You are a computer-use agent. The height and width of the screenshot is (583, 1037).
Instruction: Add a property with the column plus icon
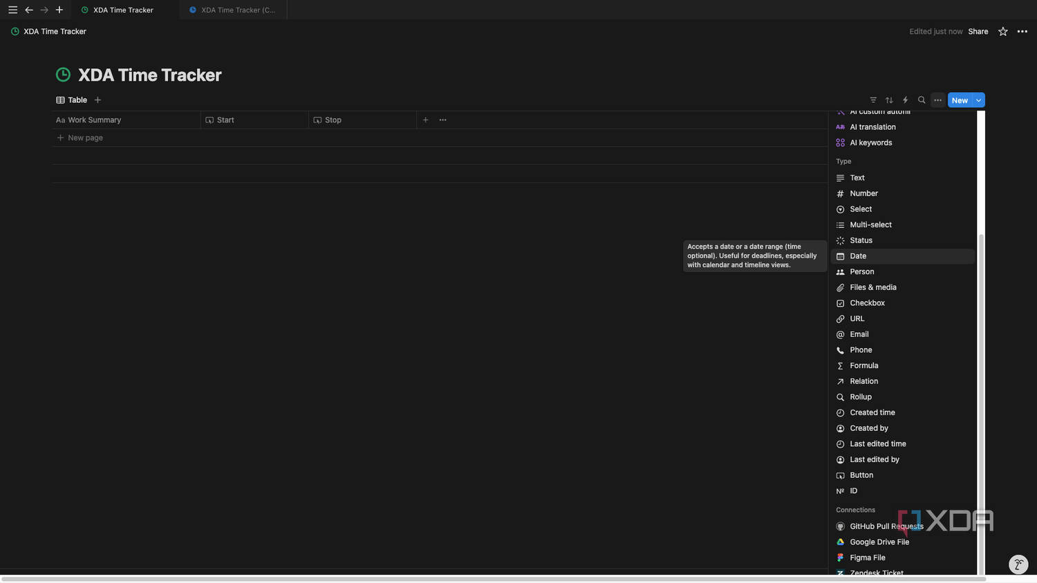[425, 120]
